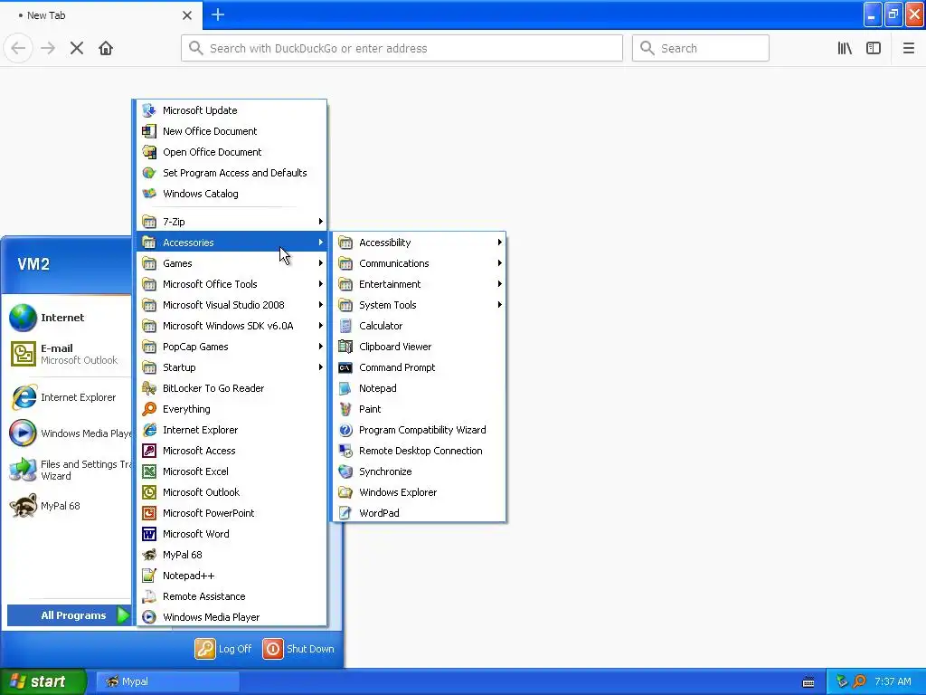Open the Microsoft Outlook icon in All Programs

click(x=149, y=492)
